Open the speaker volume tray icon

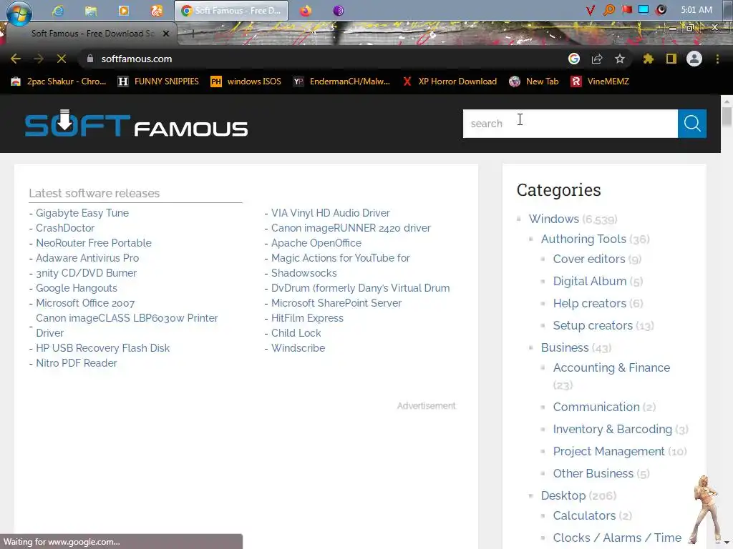click(x=661, y=10)
